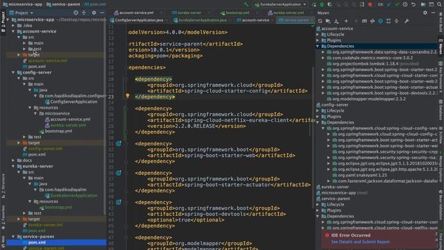
Task: Open Project panel gear settings
Action: click(94, 12)
